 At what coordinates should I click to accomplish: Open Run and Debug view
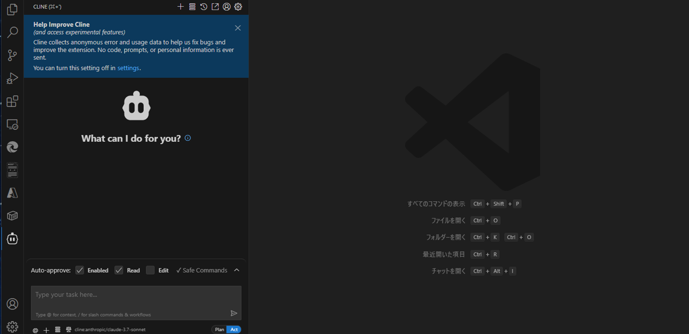pos(12,78)
